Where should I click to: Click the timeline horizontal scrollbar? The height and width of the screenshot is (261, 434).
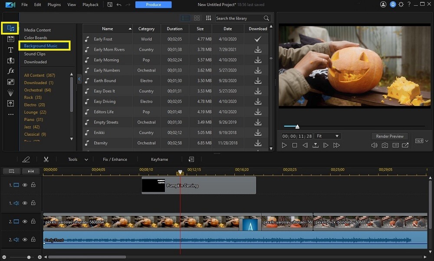click(x=87, y=257)
